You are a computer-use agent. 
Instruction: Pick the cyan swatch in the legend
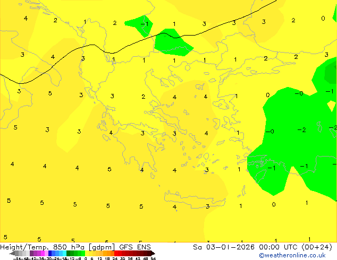[x=64, y=253]
